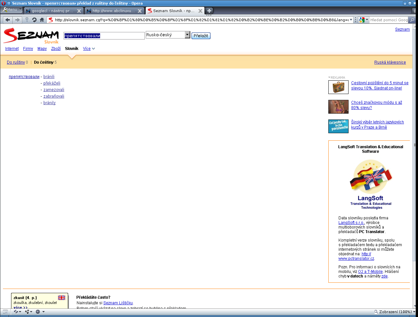This screenshot has height=317, width=418.
Task: Click the Cizí jazyky ad thumbnail
Action: point(338,126)
